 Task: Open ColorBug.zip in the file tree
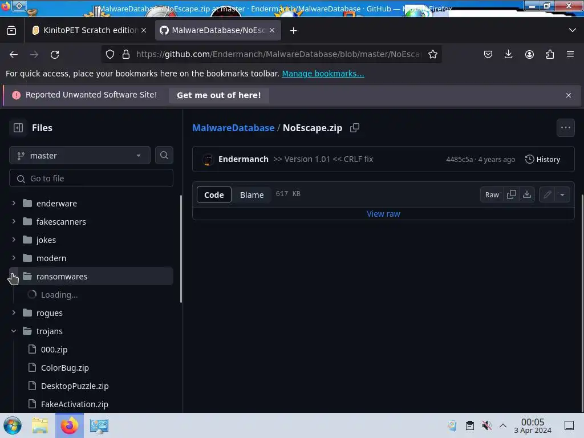(x=65, y=368)
